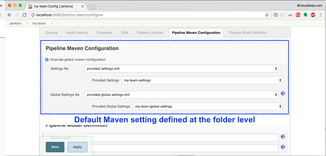The image size is (326, 156).
Task: Open the Provided Settings dropdown
Action: coord(202,80)
